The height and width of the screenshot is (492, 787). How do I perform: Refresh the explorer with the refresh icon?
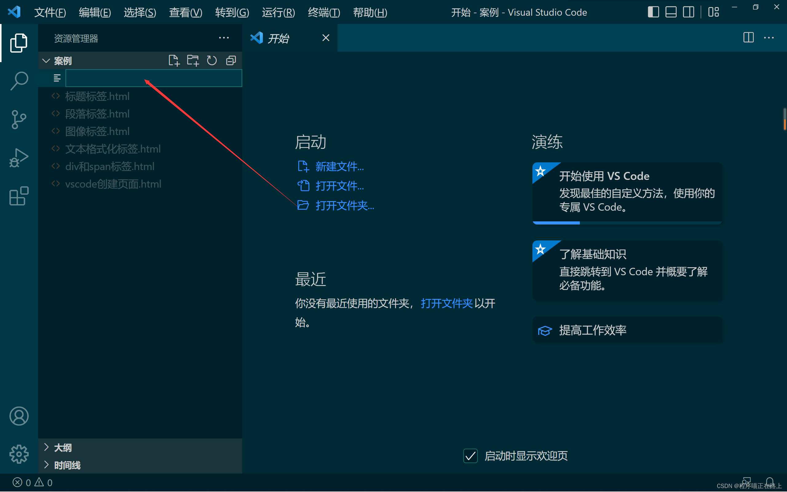tap(212, 61)
